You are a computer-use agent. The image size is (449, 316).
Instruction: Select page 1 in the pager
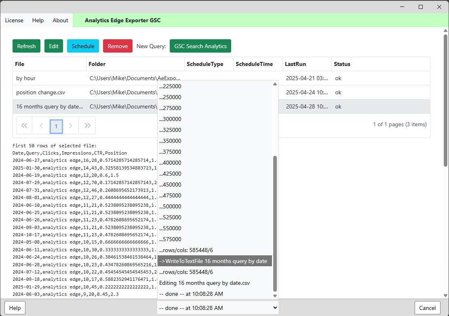pyautogui.click(x=56, y=126)
